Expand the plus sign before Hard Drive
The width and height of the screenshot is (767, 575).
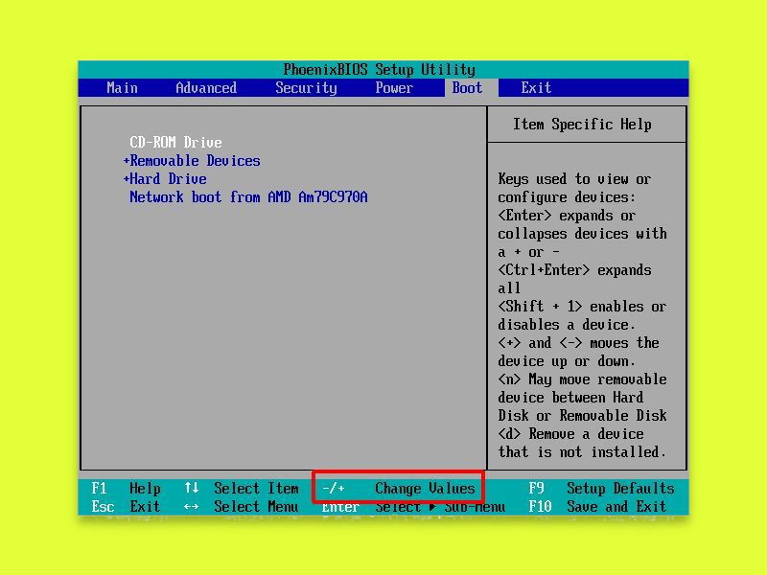point(127,179)
